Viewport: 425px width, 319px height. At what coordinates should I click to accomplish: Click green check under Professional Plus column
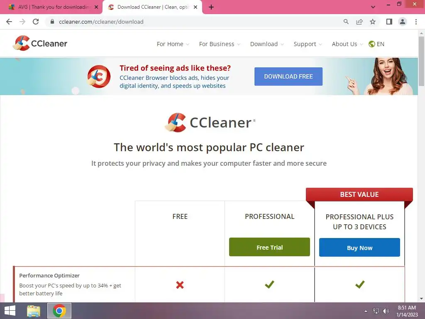tap(360, 284)
